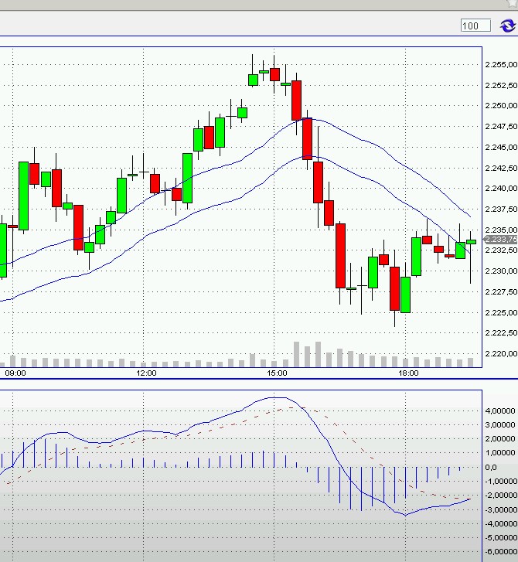Select the 2.235,00 price label

pyautogui.click(x=501, y=230)
